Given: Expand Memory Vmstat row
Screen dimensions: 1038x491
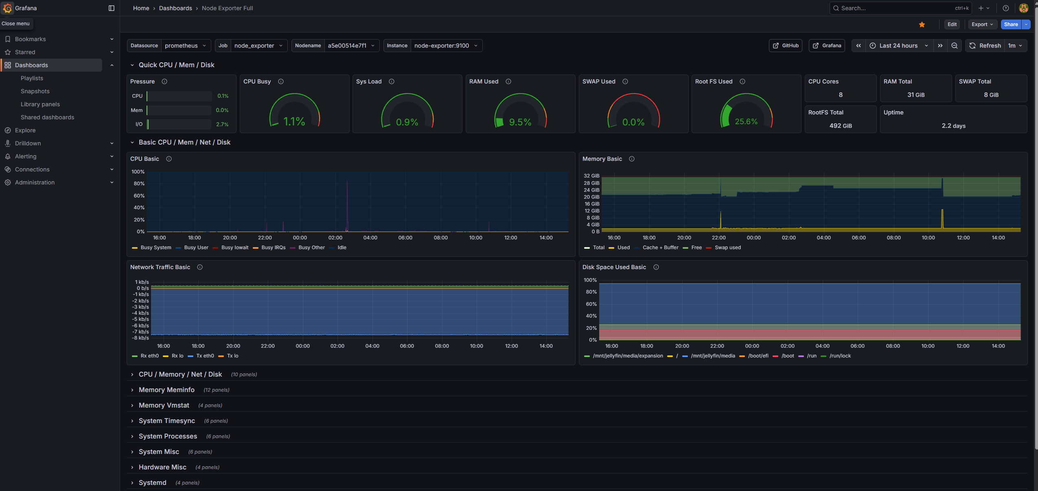Looking at the screenshot, I should [132, 406].
